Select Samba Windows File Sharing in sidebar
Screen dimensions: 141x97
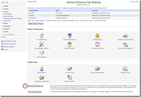(13, 18)
